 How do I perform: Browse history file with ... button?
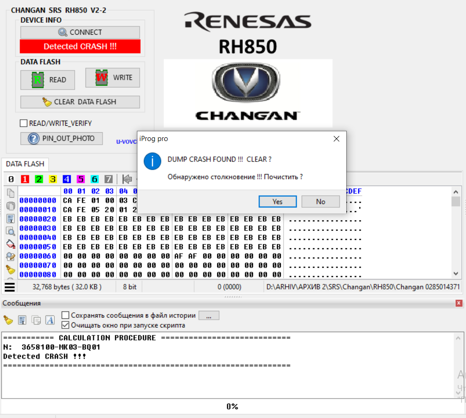pos(208,315)
